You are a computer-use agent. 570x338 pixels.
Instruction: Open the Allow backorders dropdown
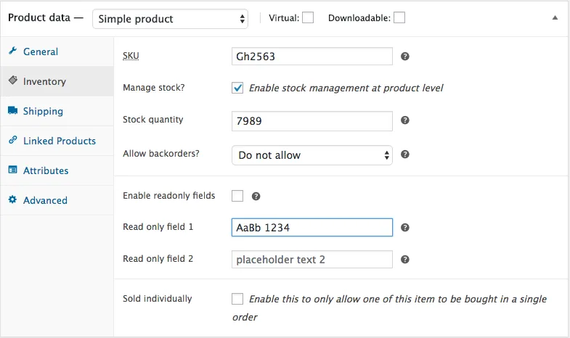(x=312, y=155)
